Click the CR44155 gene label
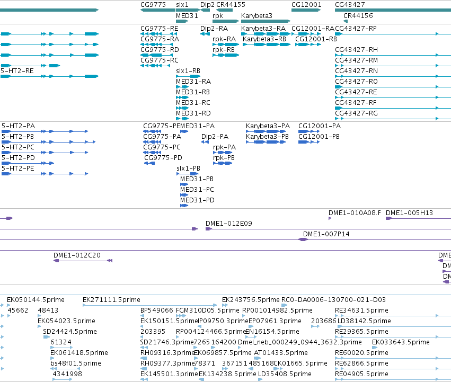 tap(231, 5)
